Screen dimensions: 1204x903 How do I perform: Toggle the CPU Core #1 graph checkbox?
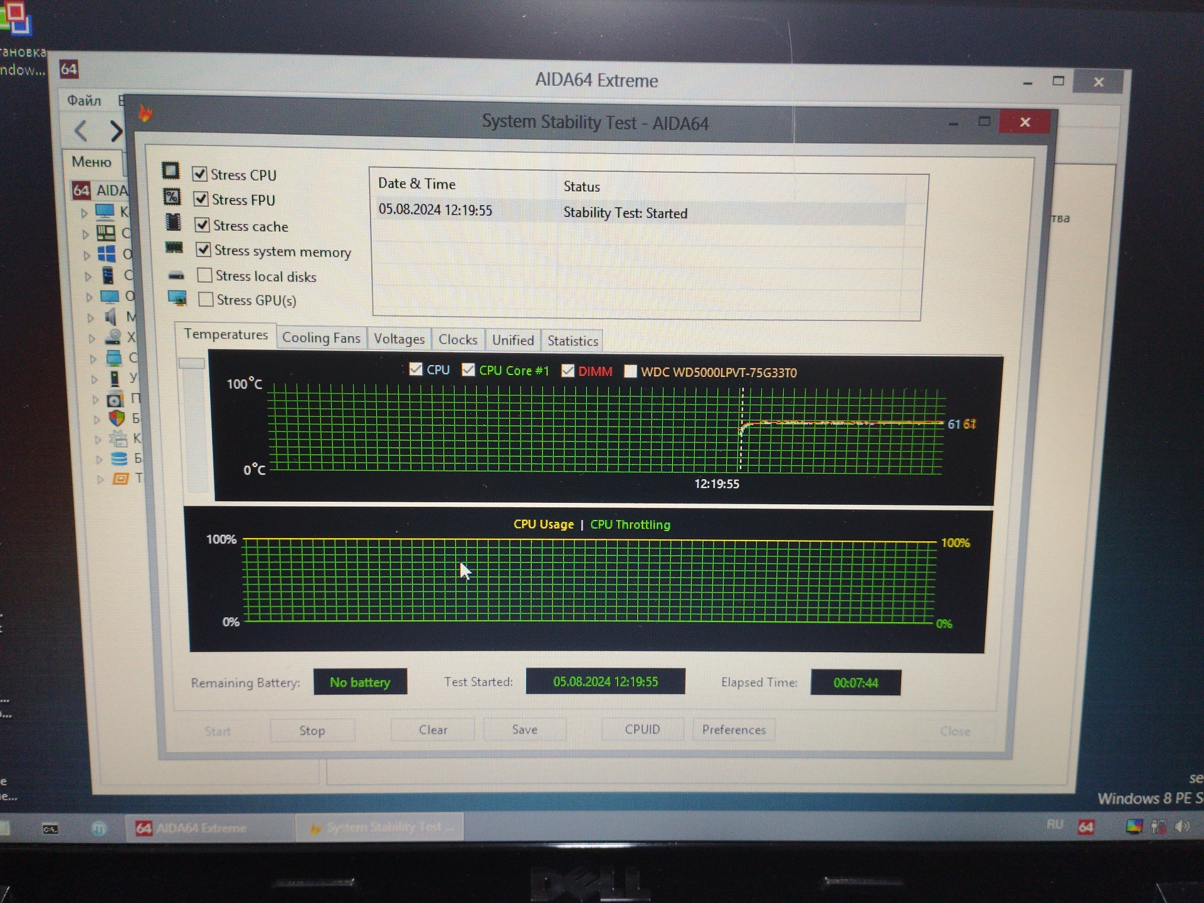(x=468, y=369)
